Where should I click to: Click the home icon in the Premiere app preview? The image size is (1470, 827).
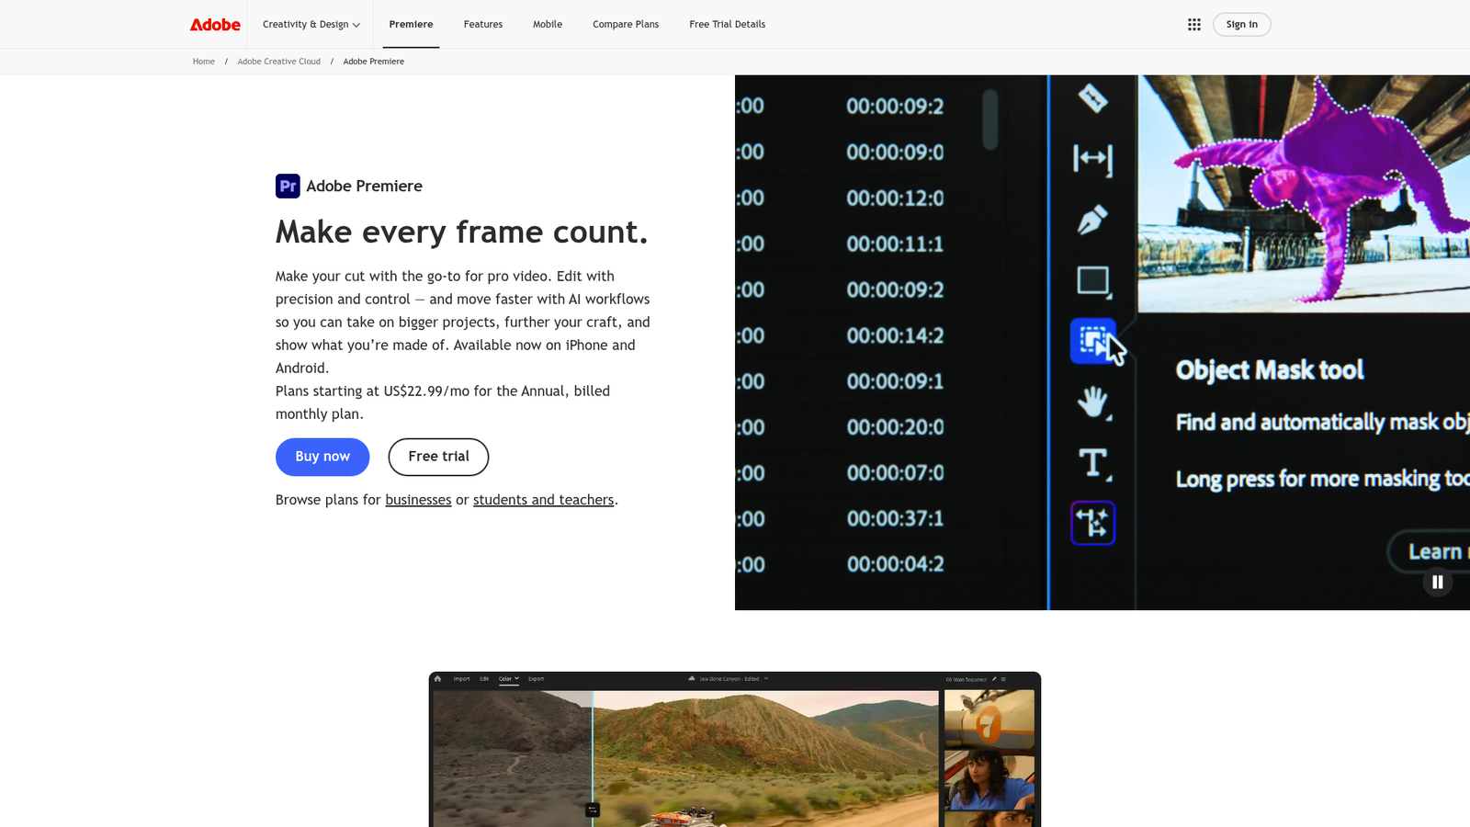pos(437,679)
